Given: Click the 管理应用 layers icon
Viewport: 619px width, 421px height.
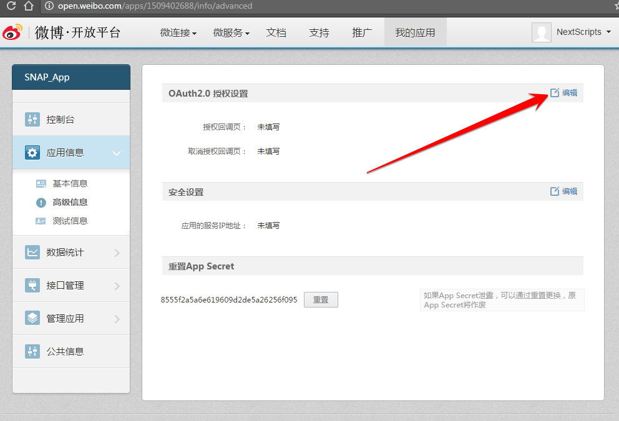Looking at the screenshot, I should pos(32,318).
